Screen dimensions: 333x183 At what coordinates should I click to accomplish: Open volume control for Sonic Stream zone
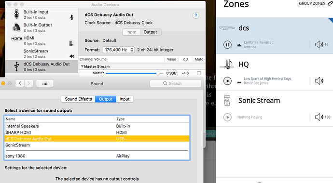click(319, 117)
